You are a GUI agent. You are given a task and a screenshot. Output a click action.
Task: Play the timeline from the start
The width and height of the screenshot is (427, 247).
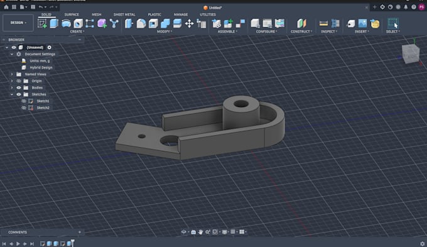(x=18, y=244)
